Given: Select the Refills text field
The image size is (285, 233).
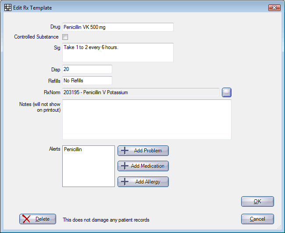Looking at the screenshot, I should [87, 81].
